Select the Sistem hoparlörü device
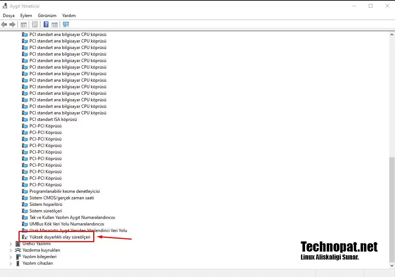Viewport: 395px width, 277px height. click(46, 204)
